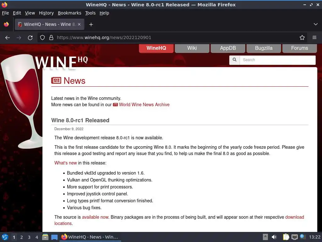Select the WineHQ News browser tab
Image resolution: width=322 pixels, height=242 pixels.
coord(49,24)
